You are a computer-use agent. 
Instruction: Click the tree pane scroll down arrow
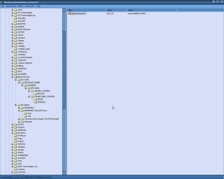click(x=64, y=173)
